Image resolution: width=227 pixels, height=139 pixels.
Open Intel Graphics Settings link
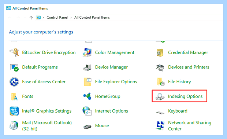[x=47, y=111]
